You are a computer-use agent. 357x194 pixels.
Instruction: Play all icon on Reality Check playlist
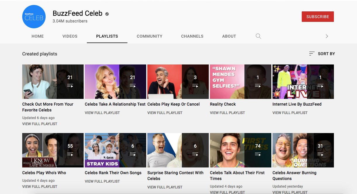(258, 86)
